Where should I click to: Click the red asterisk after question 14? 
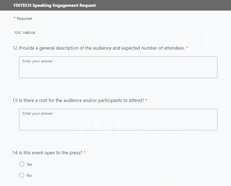pos(85,153)
